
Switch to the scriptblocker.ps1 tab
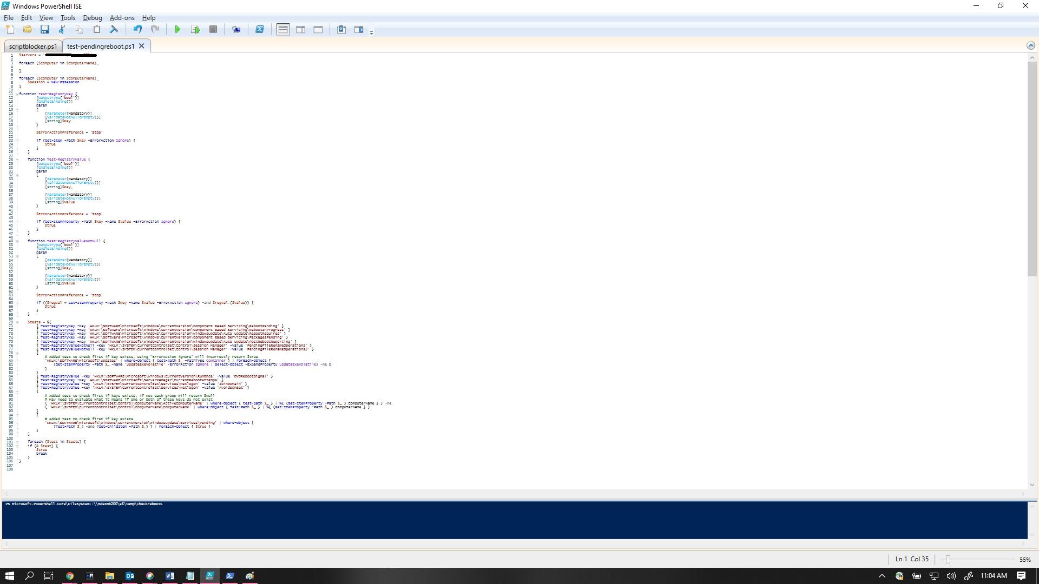(x=33, y=47)
